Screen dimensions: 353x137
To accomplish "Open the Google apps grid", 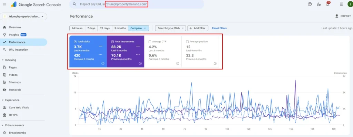I will [x=342, y=4].
